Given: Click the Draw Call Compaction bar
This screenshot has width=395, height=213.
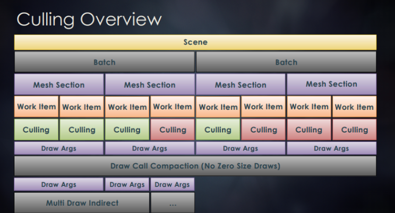Looking at the screenshot, I should pos(195,166).
